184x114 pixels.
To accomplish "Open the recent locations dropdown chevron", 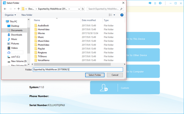I will coord(15,9).
